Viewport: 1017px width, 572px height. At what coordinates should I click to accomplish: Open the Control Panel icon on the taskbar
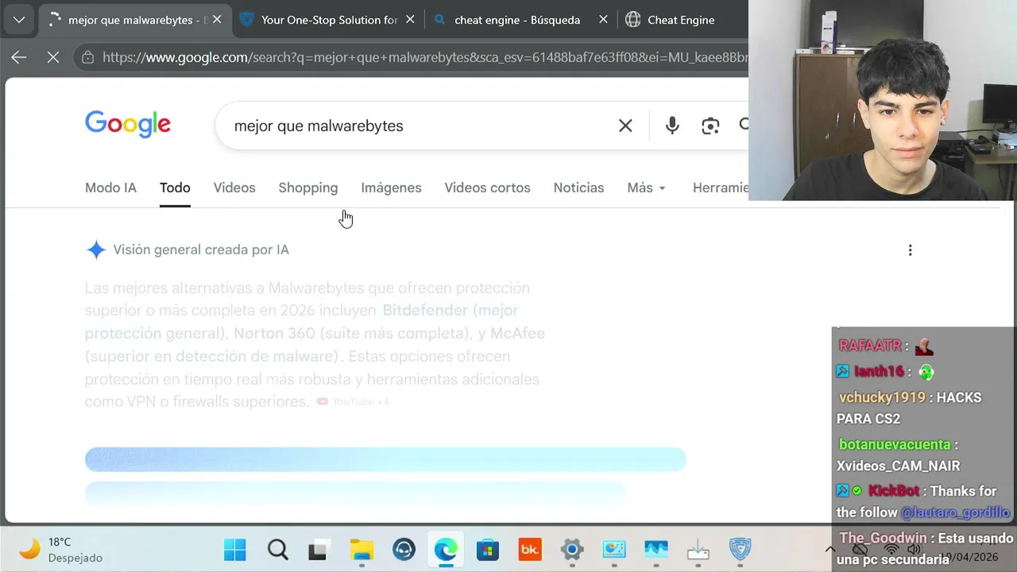[x=614, y=550]
